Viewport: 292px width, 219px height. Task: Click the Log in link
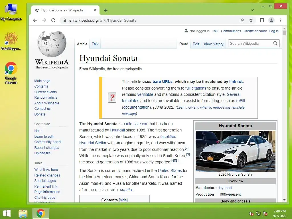pyautogui.click(x=274, y=31)
